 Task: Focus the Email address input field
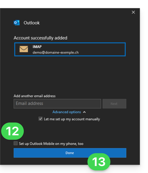[x=57, y=103]
